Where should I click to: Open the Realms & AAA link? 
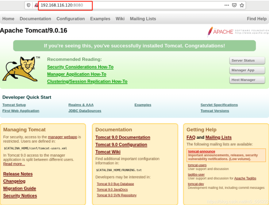pos(81,105)
